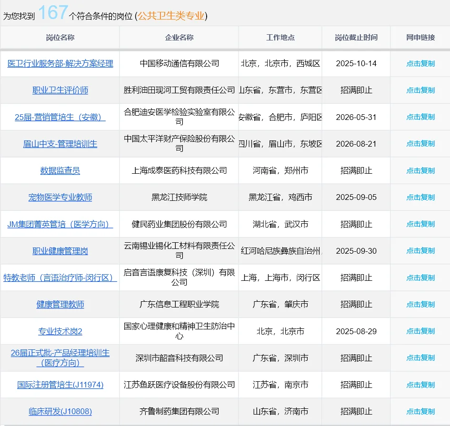Click the 工作地点 column header
The width and height of the screenshot is (450, 426).
click(x=280, y=37)
